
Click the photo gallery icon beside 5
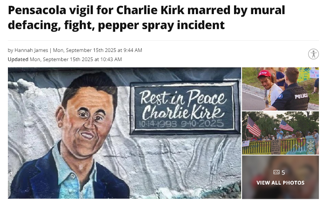(276, 172)
